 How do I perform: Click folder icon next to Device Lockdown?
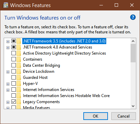pos(19,71)
